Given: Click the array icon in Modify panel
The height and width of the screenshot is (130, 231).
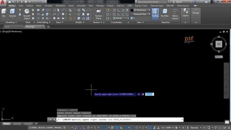Looking at the screenshot, I should coord(88,18).
